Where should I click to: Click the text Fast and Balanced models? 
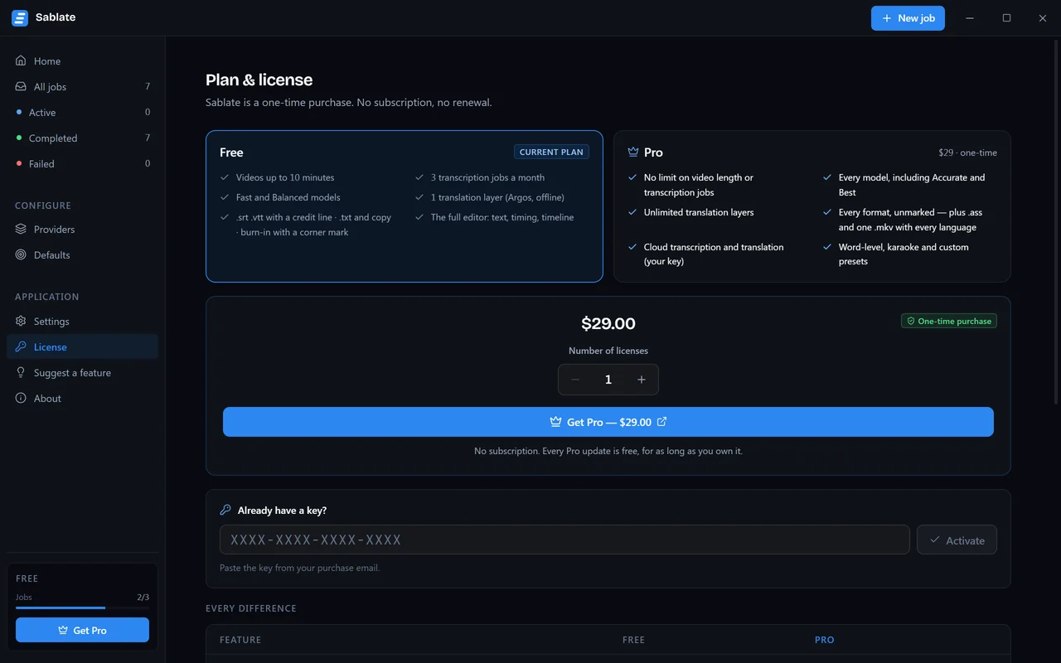point(288,197)
